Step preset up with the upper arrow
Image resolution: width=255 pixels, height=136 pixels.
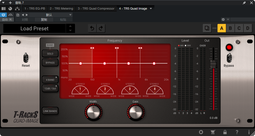click(x=70, y=26)
